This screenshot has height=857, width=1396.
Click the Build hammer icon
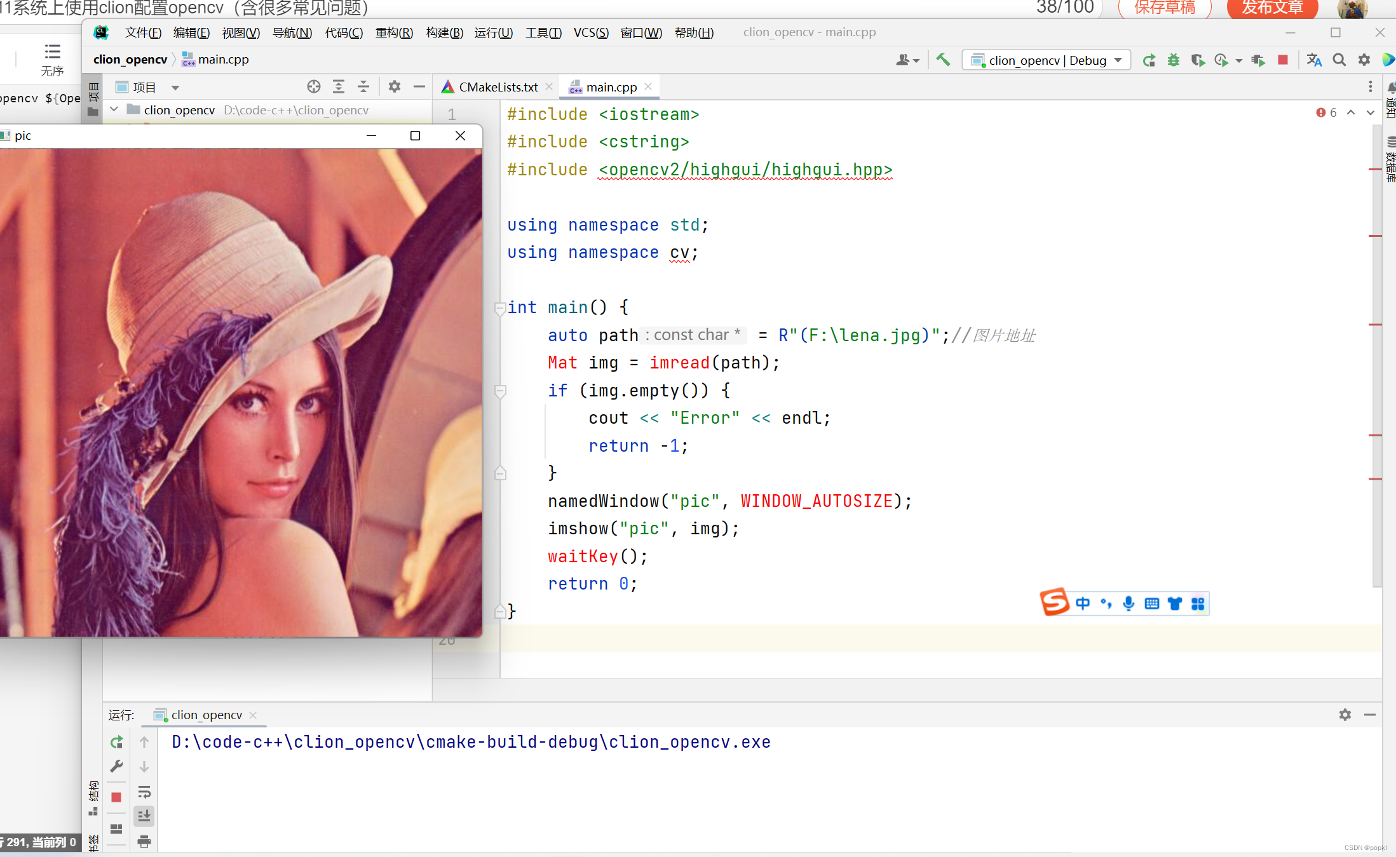(x=943, y=60)
